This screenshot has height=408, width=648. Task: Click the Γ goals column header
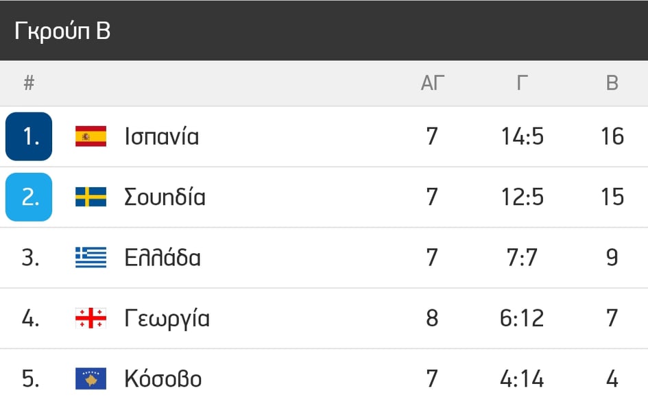[523, 83]
